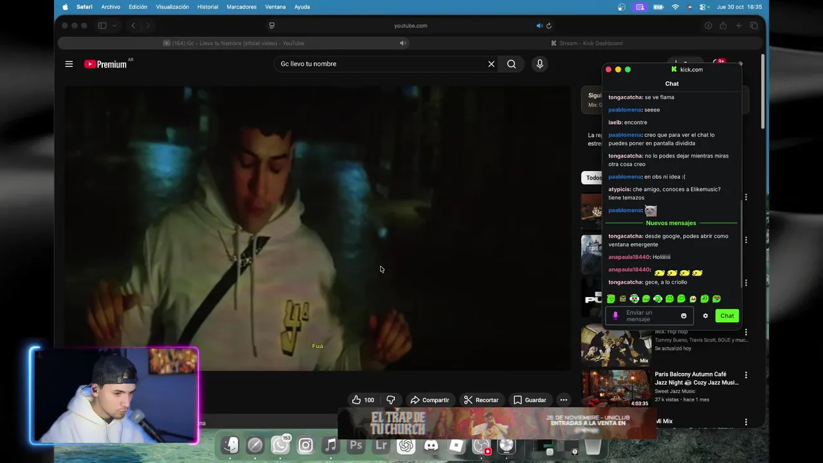Open Safari Marcadores menu
The height and width of the screenshot is (463, 823).
242,7
